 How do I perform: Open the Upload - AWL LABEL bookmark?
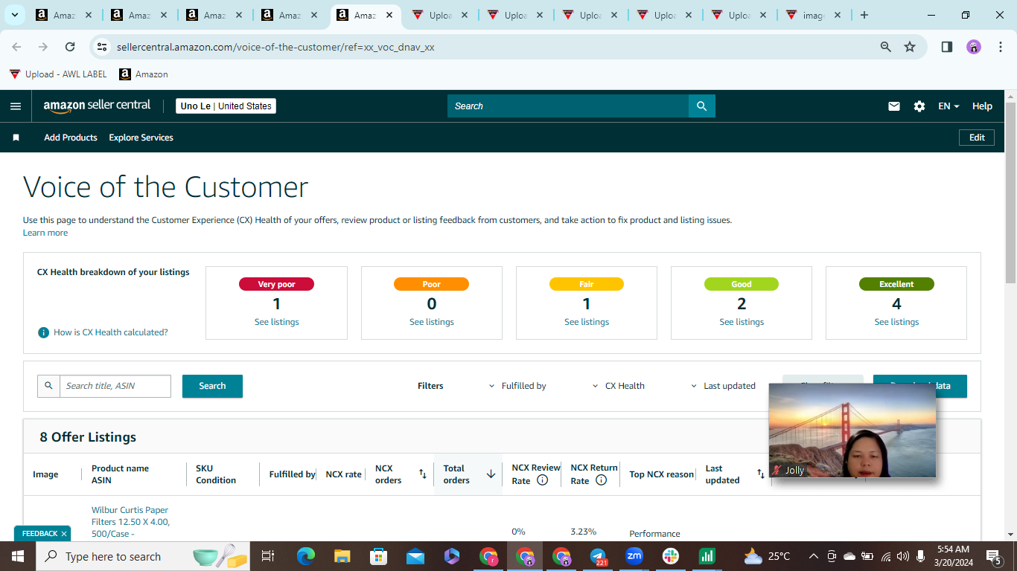pos(58,74)
